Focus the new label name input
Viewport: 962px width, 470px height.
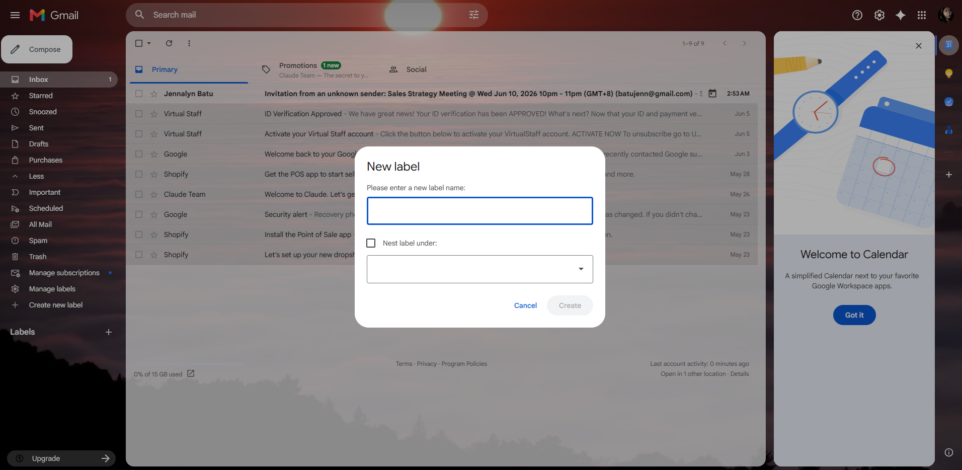[479, 211]
